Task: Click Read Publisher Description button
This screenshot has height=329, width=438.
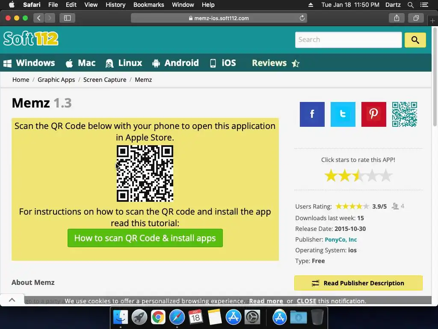Action: pos(358,283)
